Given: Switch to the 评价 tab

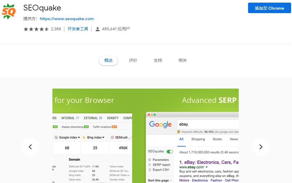Looking at the screenshot, I should pyautogui.click(x=133, y=60).
